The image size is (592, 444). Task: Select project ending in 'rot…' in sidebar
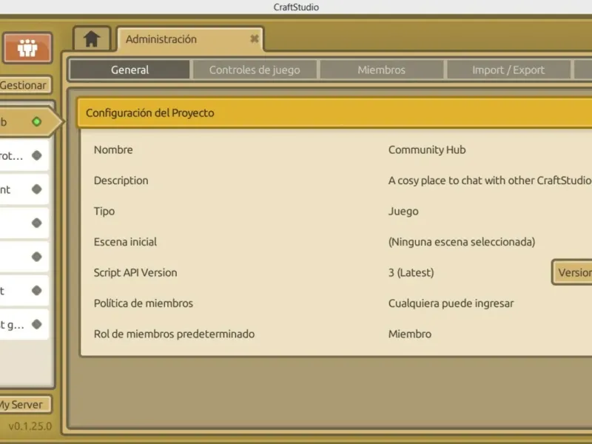pyautogui.click(x=24, y=155)
